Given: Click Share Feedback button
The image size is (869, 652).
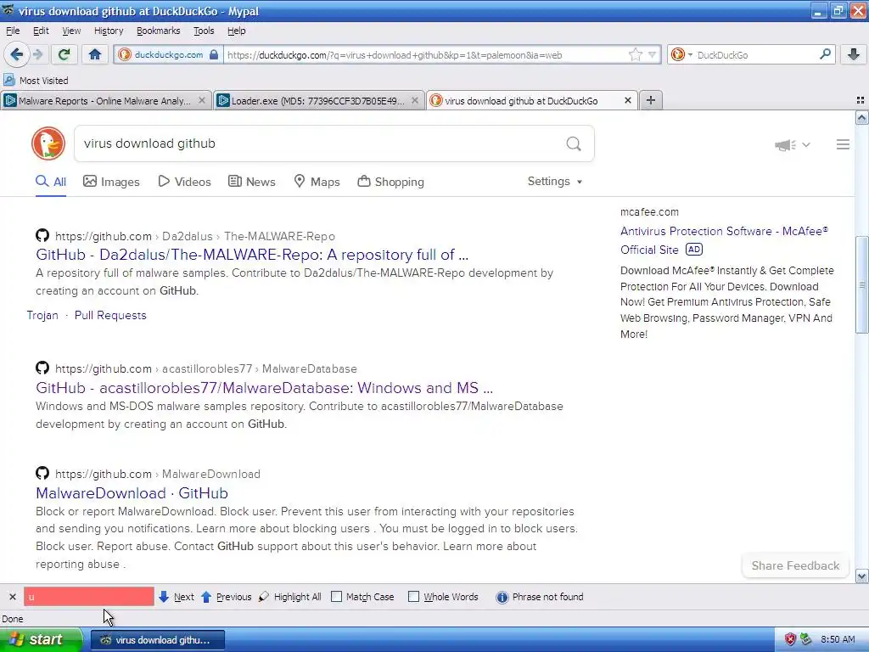Looking at the screenshot, I should pyautogui.click(x=795, y=565).
